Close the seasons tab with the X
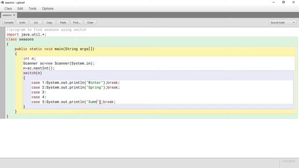Image resolution: width=299 pixels, height=168 pixels. coord(14,15)
